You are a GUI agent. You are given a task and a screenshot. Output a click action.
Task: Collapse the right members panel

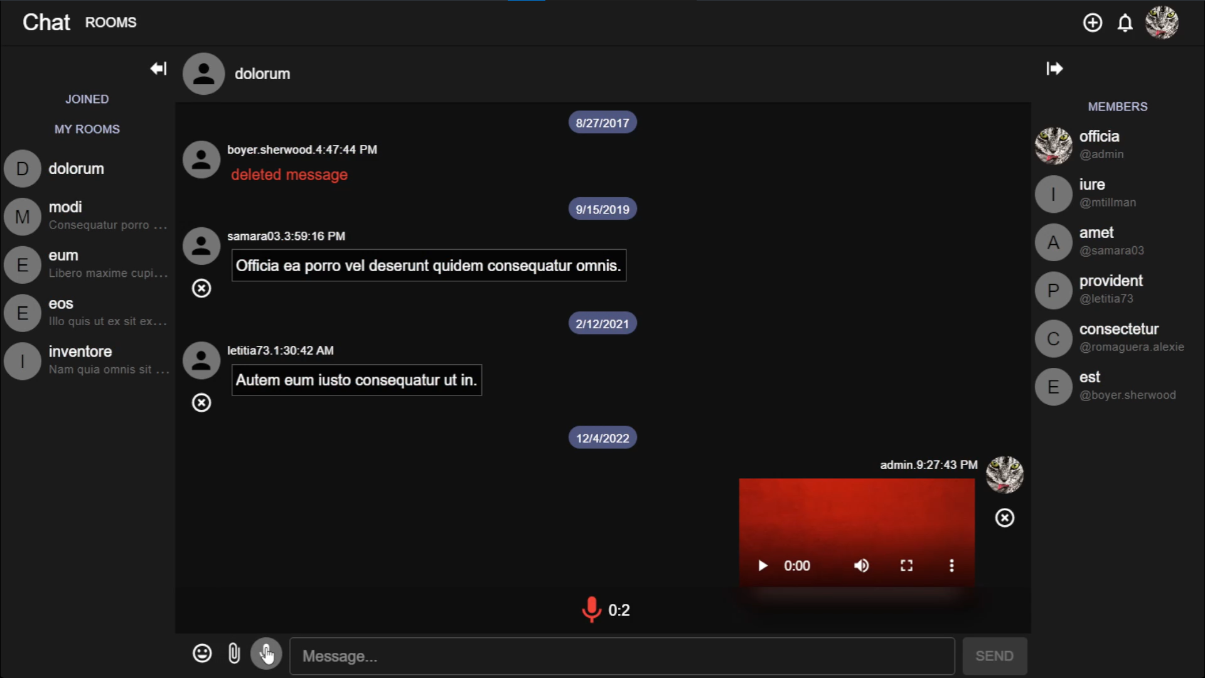(x=1054, y=68)
